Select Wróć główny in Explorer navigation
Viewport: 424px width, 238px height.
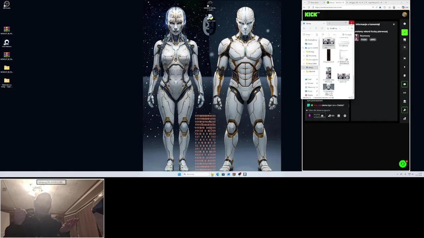(311, 40)
